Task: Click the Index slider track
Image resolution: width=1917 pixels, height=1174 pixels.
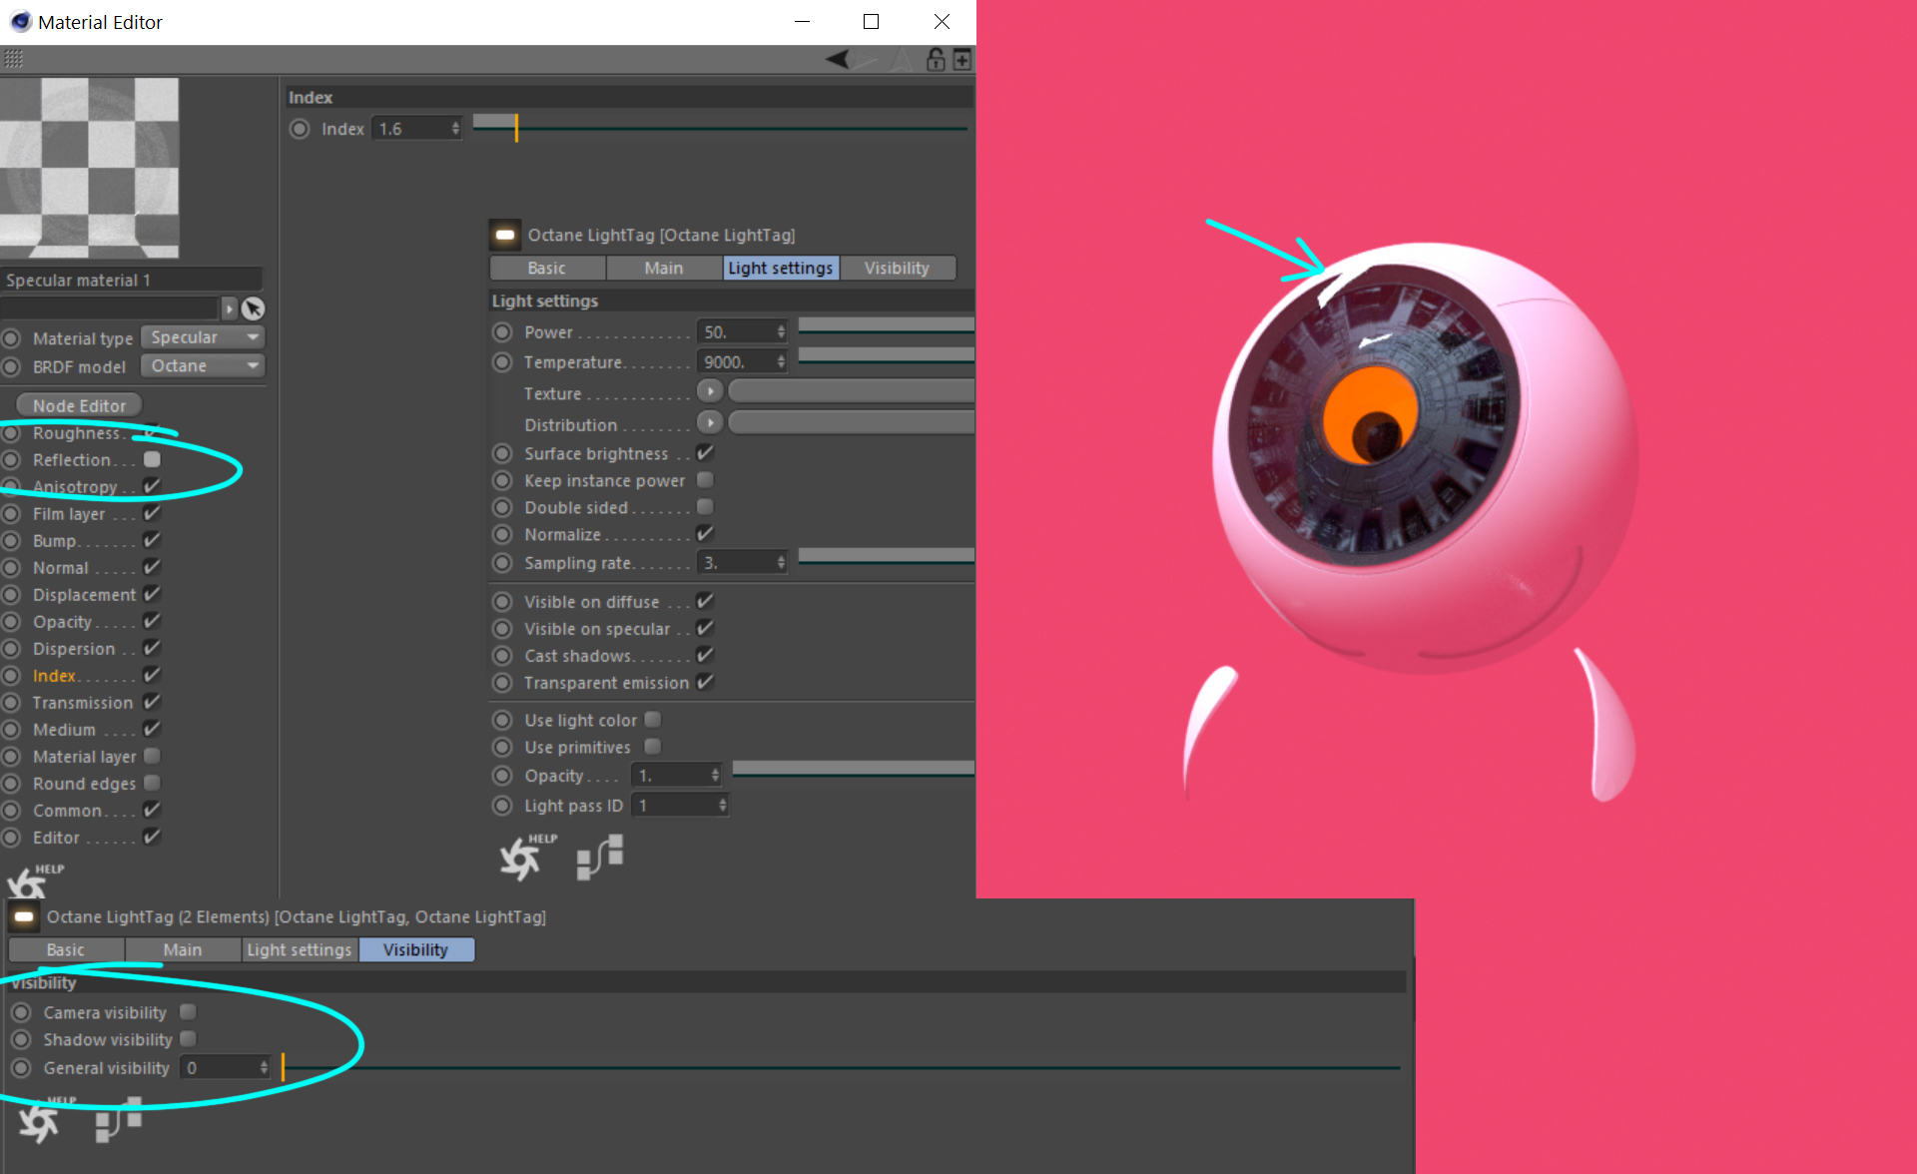Action: pyautogui.click(x=719, y=128)
